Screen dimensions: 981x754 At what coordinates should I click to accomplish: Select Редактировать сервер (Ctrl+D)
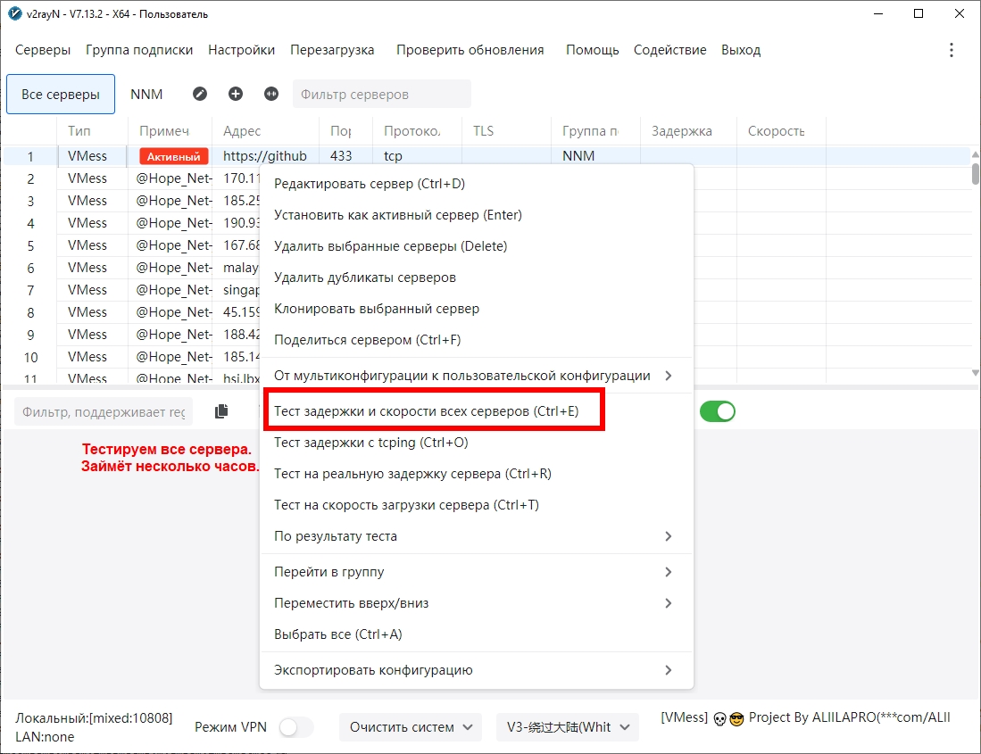tap(476, 184)
